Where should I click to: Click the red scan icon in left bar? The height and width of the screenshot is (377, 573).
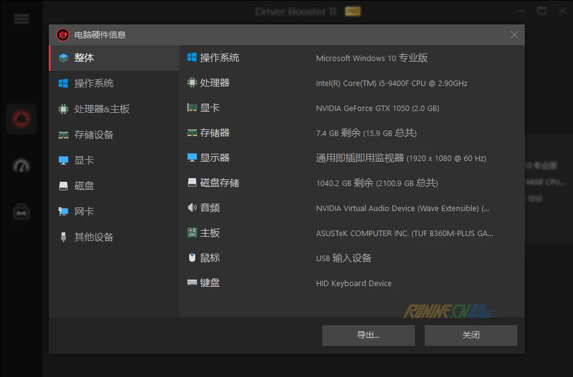(21, 118)
